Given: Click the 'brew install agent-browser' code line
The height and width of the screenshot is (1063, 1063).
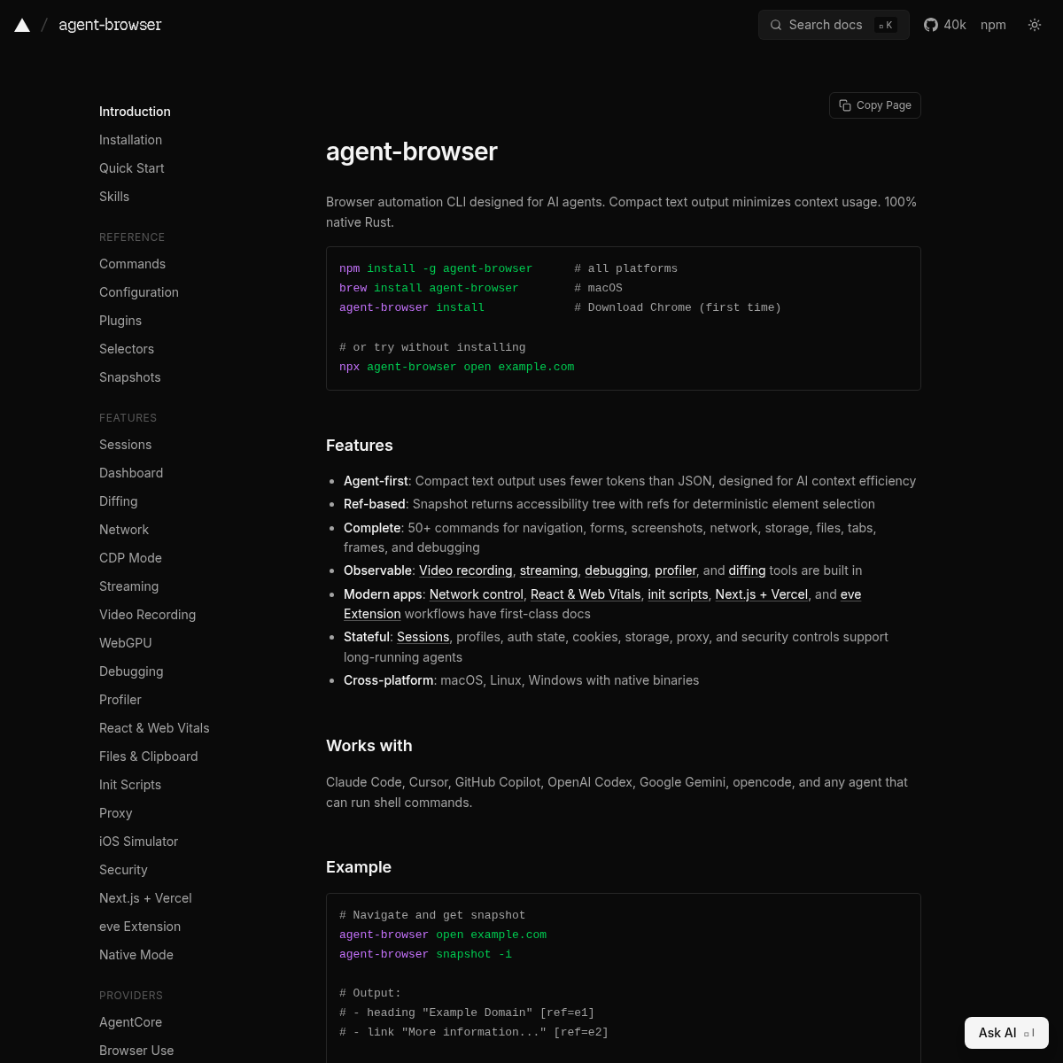Looking at the screenshot, I should tap(429, 288).
